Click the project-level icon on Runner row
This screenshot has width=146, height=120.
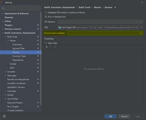[38, 52]
